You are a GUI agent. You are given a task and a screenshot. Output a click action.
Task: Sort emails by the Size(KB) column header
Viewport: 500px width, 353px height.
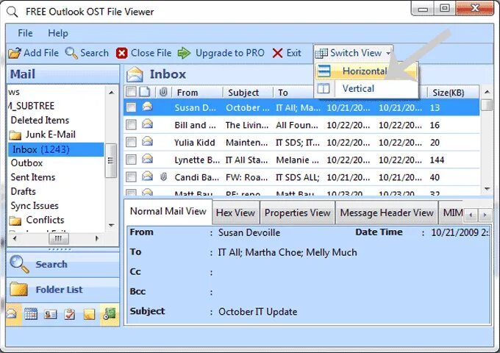[x=453, y=93]
